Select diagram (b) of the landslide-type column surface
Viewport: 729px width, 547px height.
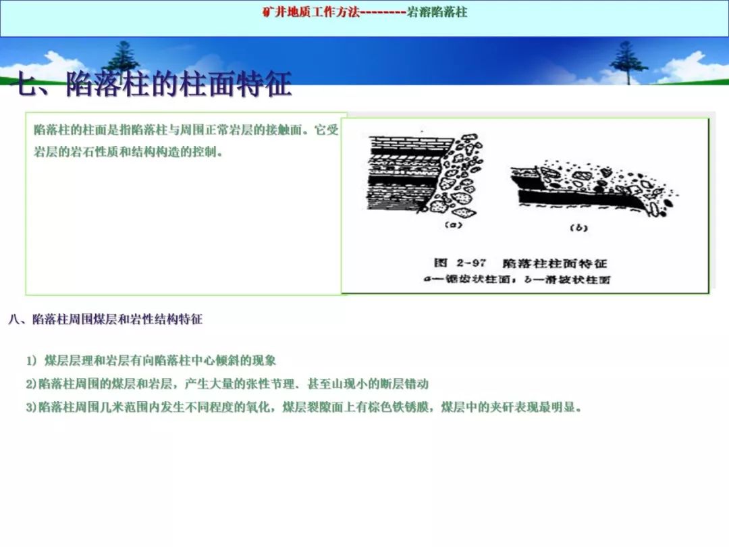(594, 188)
